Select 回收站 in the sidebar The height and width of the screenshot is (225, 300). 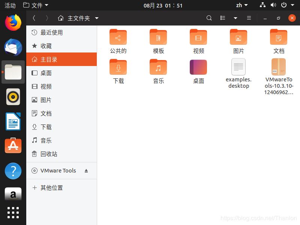(x=49, y=154)
